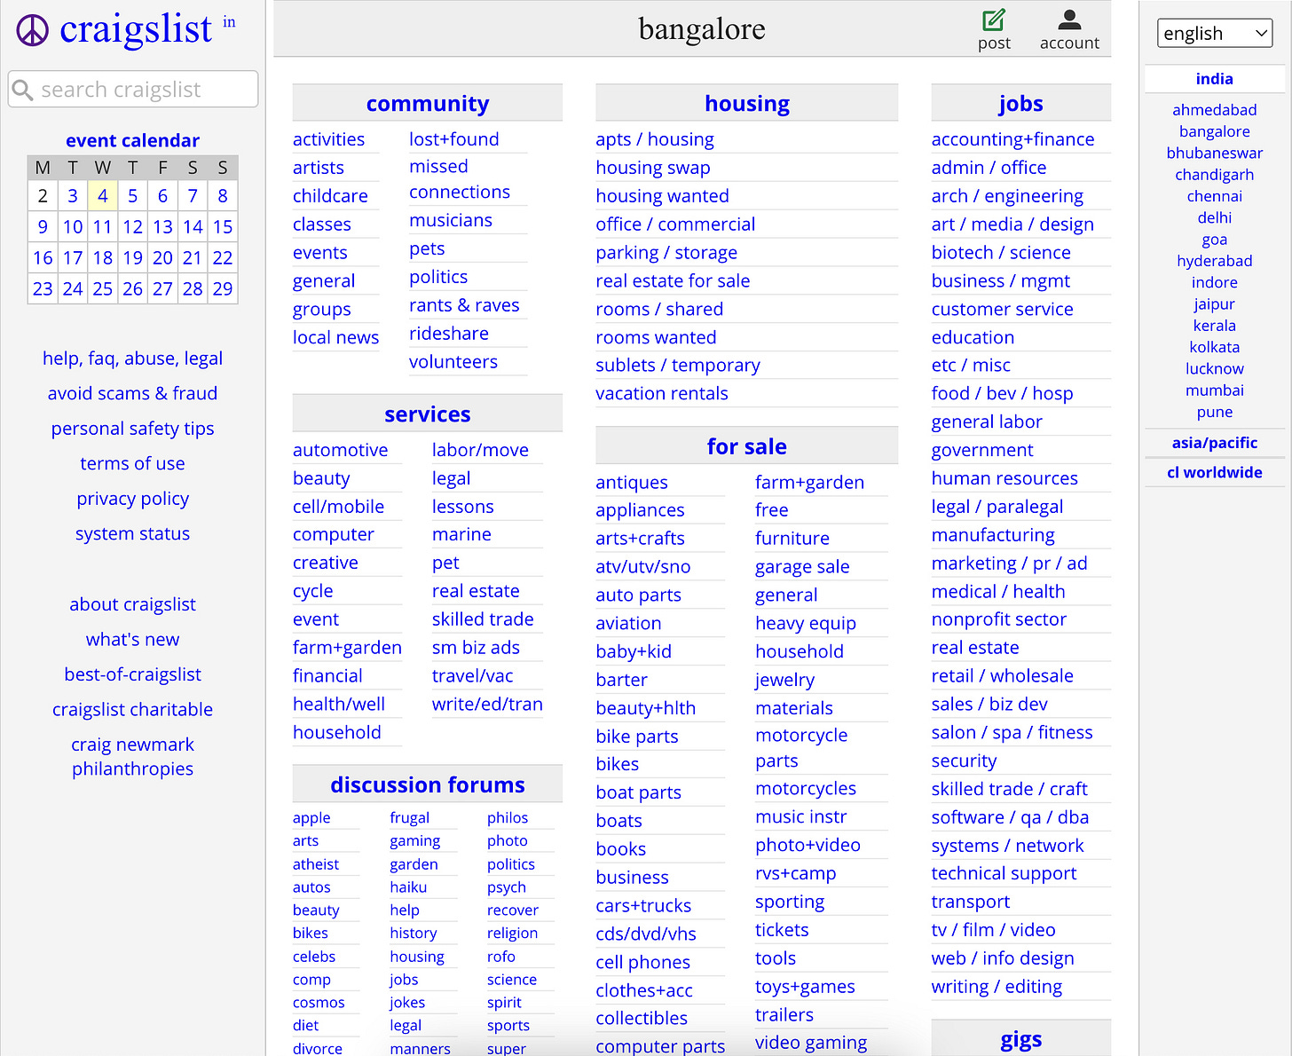Switch to ahmedabad city site

[1214, 110]
